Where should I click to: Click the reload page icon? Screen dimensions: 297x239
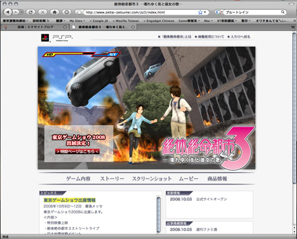pos(30,13)
